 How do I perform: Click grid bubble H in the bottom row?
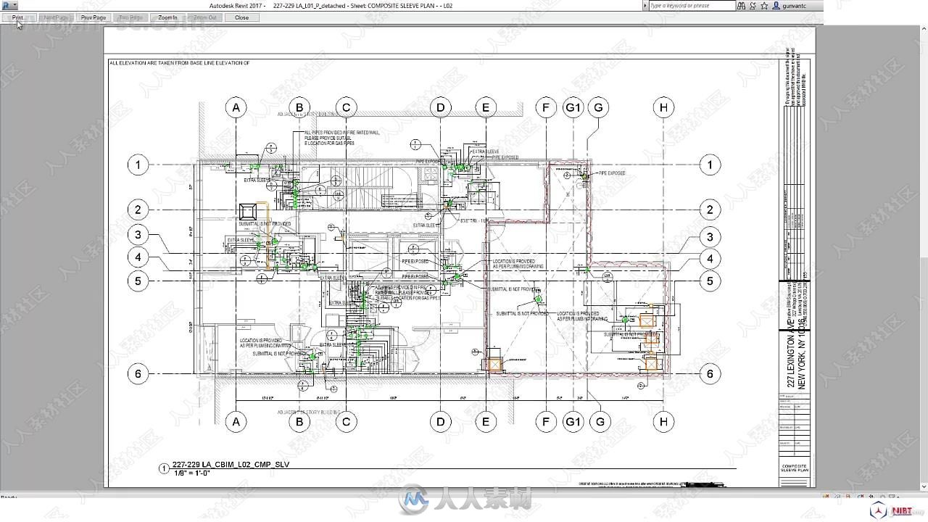point(663,421)
